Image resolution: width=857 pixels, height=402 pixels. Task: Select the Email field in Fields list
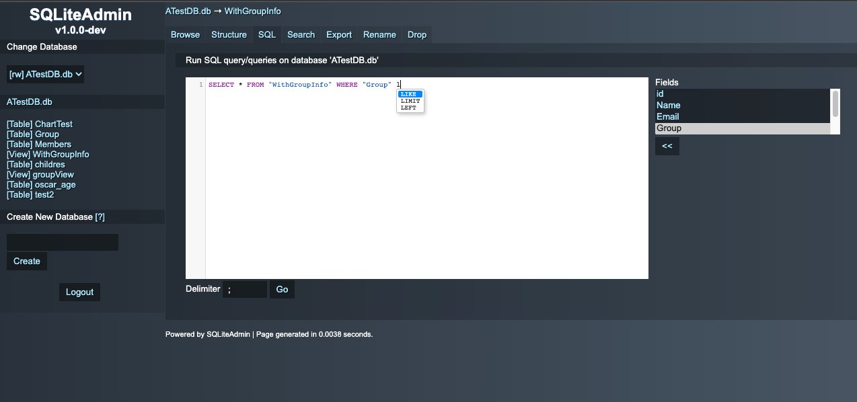(668, 116)
